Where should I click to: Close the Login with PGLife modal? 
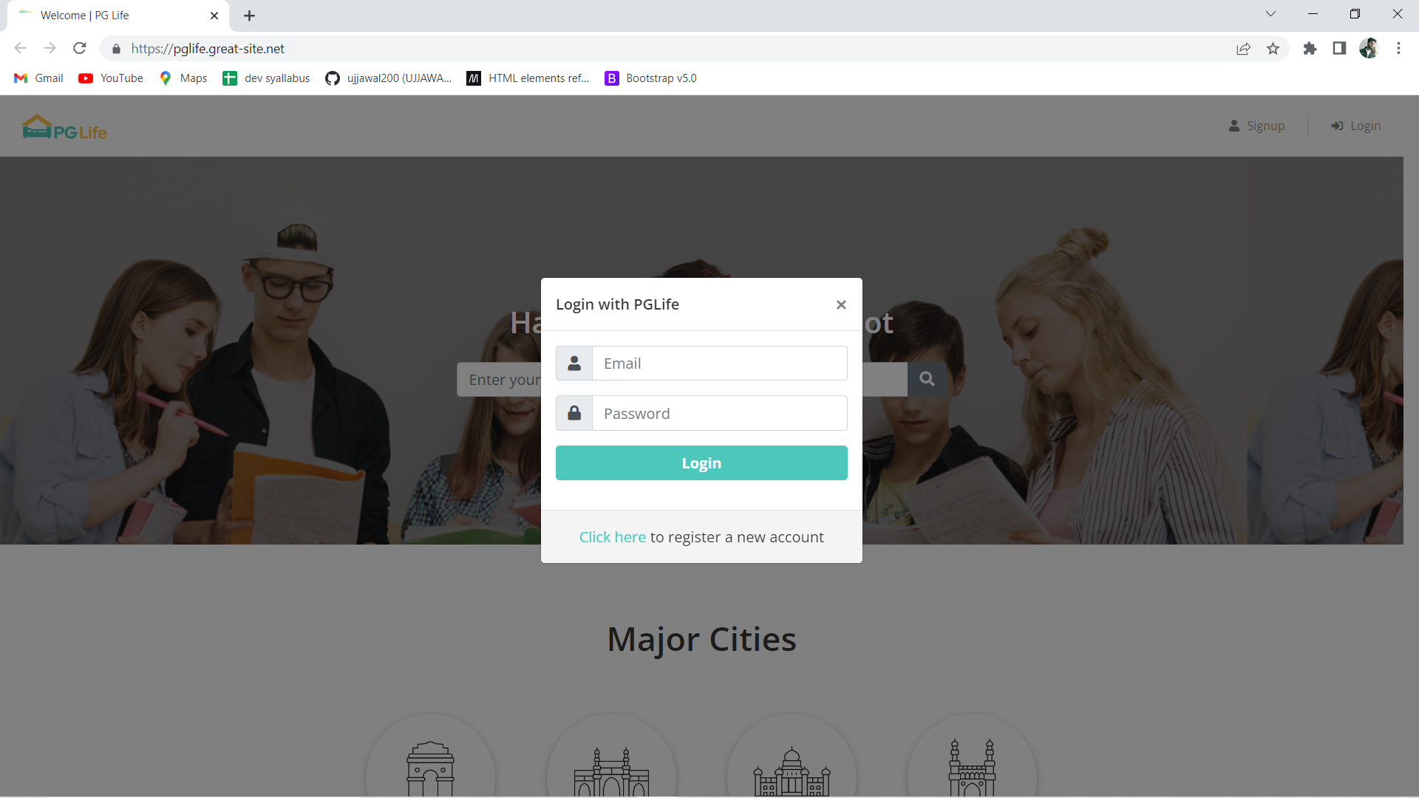click(x=840, y=304)
